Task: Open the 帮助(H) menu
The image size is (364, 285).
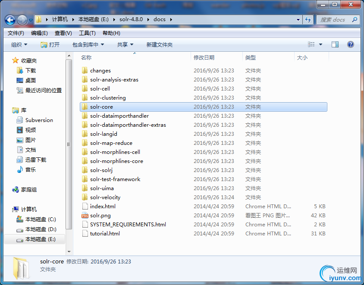Action: (111, 33)
